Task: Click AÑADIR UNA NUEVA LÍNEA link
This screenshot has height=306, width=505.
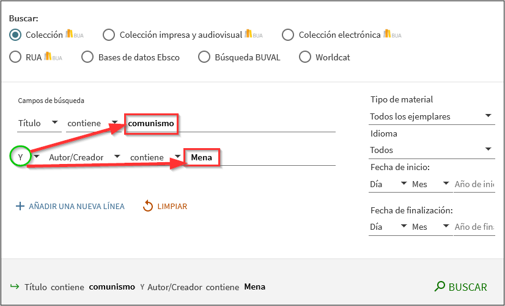Action: click(x=76, y=207)
